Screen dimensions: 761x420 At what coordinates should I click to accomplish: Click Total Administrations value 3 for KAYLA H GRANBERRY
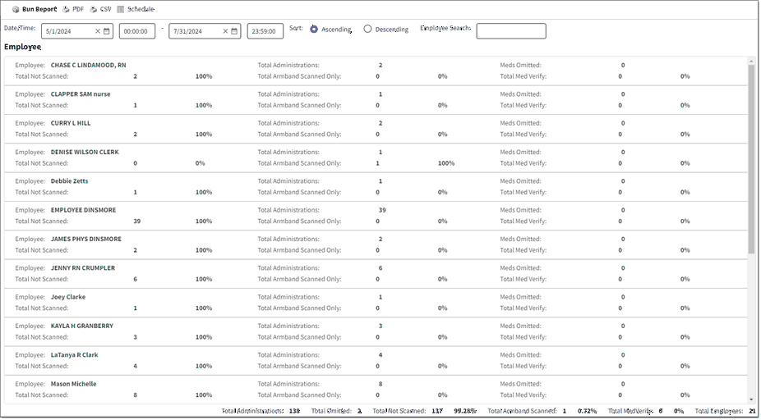pos(380,326)
